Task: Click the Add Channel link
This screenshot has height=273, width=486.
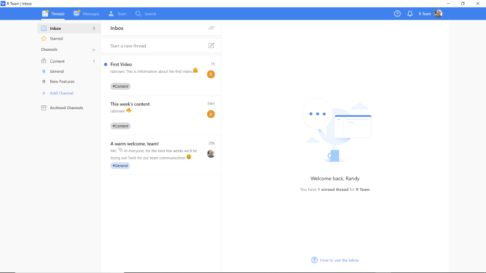Action: [62, 93]
